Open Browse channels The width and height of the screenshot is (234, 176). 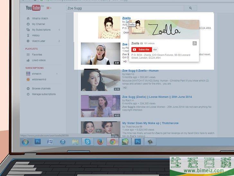41,89
